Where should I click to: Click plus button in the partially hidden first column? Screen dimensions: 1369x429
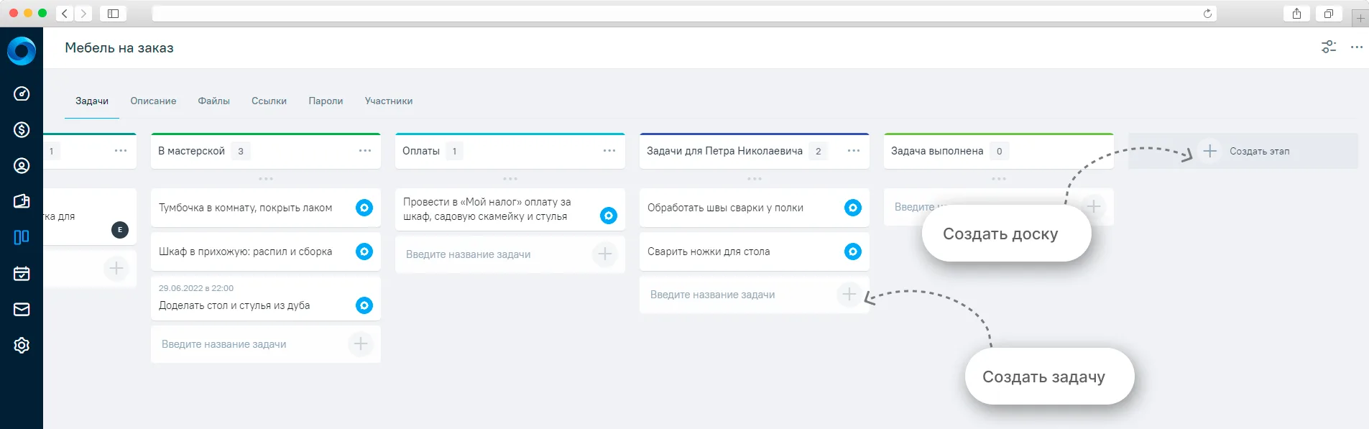(x=116, y=268)
